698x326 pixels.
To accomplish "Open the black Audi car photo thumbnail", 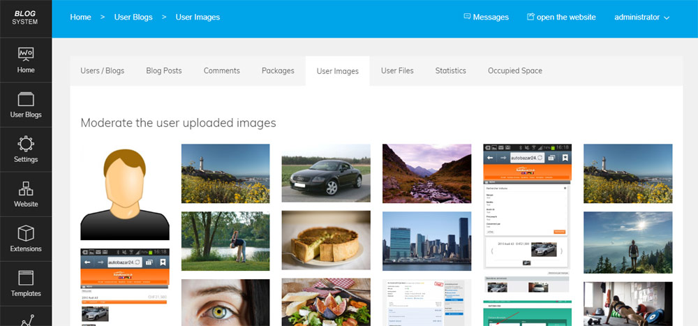I will pyautogui.click(x=326, y=173).
